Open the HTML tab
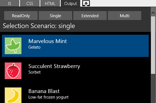The width and height of the screenshot is (156, 103). click(50, 3)
